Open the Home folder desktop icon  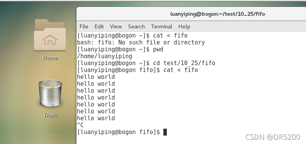click(50, 35)
